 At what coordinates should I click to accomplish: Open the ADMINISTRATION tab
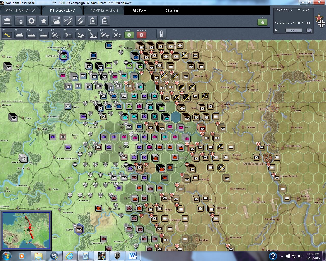tap(104, 10)
